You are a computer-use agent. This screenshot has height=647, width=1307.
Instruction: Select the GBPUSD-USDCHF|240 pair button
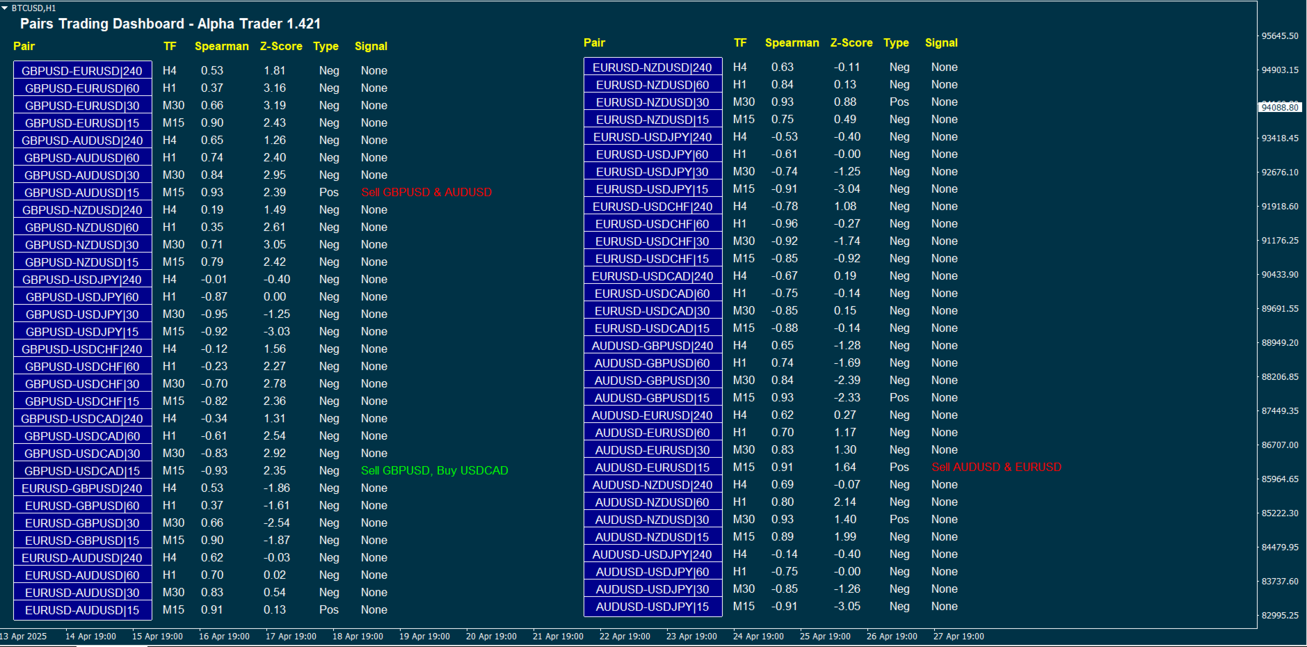coord(83,349)
